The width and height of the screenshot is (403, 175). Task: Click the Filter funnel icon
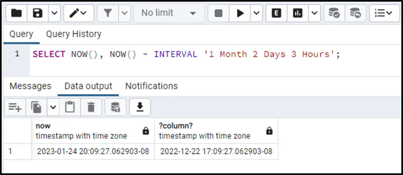[108, 13]
